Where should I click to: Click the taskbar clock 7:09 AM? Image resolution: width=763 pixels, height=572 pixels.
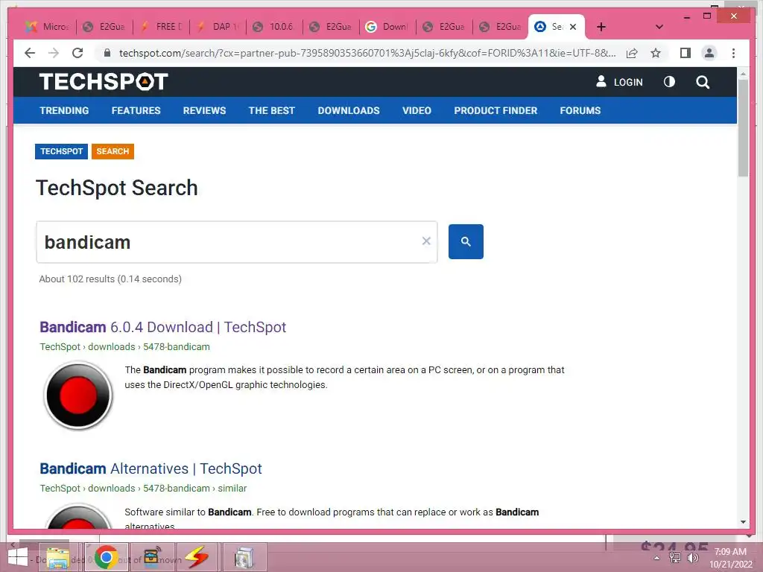click(730, 552)
